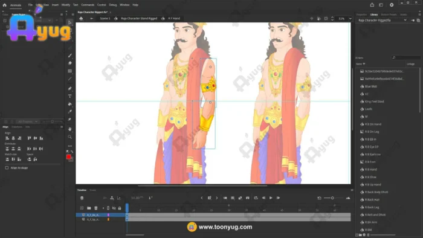Click Scene 1 in the breadcrumb
Screen dimensions: 423x238
coord(105,18)
